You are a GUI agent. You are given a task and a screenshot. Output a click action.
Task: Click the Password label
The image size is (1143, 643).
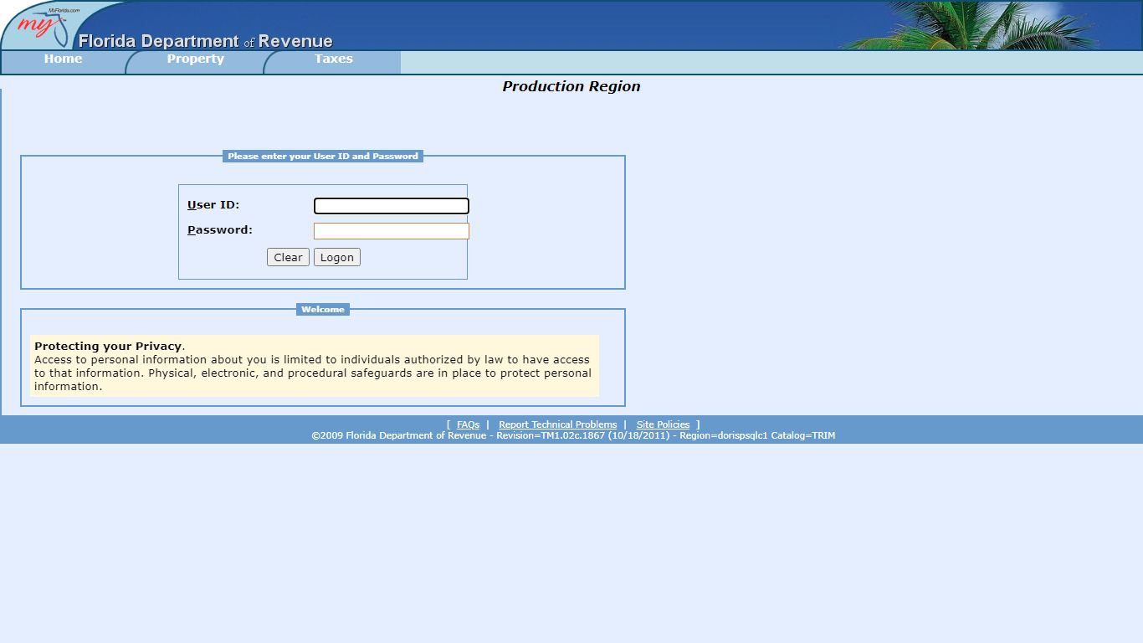point(220,229)
